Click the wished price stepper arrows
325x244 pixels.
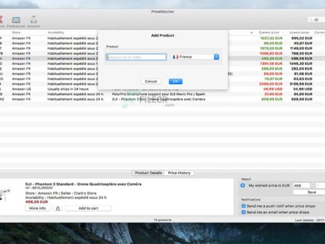click(x=313, y=185)
